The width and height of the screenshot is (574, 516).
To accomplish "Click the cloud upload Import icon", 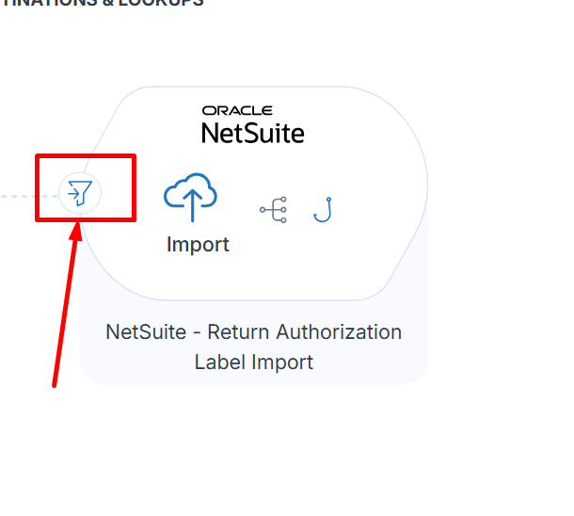I will coord(190,197).
